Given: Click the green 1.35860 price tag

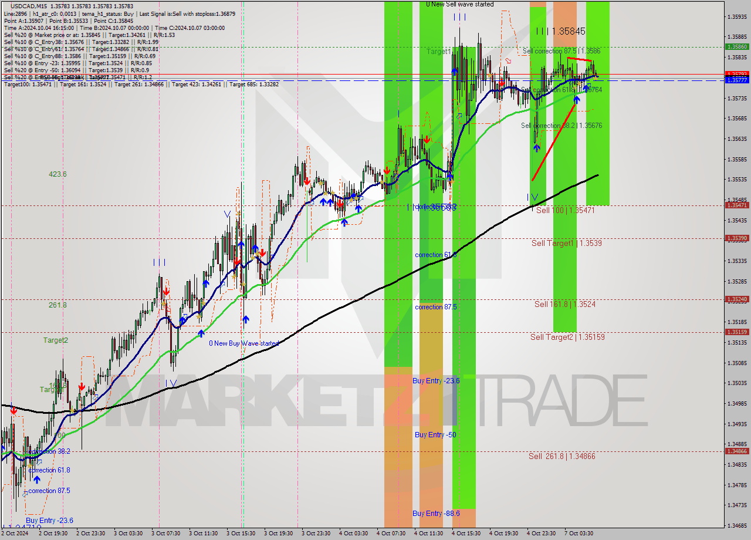Looking at the screenshot, I should pos(737,46).
